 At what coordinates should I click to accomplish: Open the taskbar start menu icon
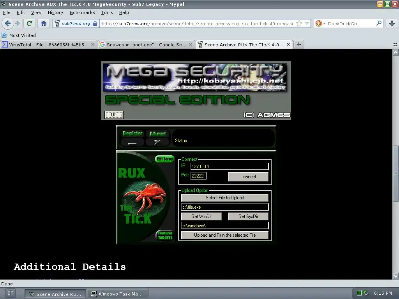[11, 294]
